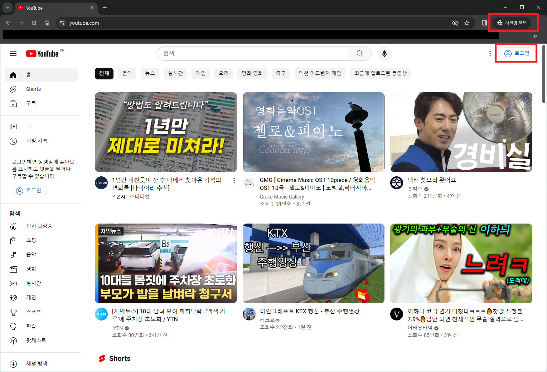Open 스포츠 in the sidebar
Viewport: 547px width, 372px height.
coord(41,312)
